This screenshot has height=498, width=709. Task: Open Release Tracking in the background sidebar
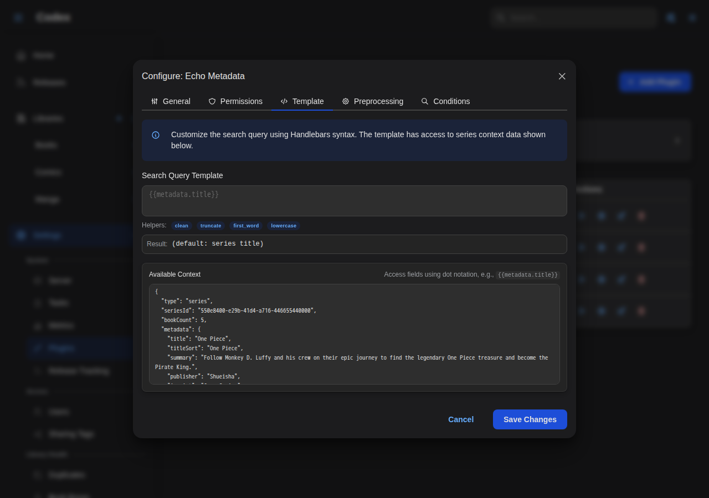(x=78, y=371)
